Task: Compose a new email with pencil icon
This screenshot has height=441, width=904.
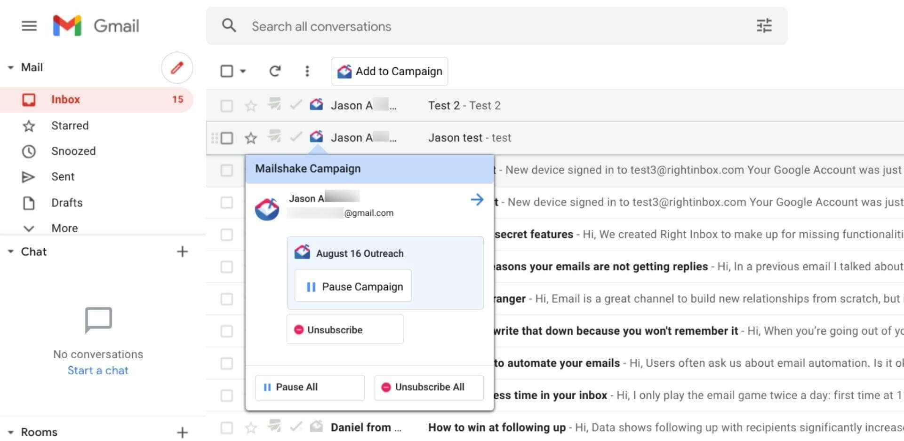Action: click(x=177, y=68)
